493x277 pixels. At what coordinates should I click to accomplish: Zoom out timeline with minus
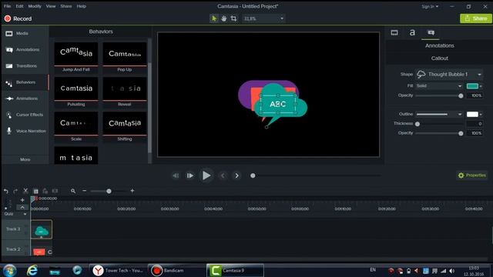tap(84, 191)
